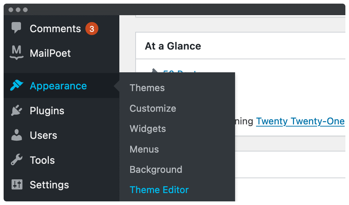
Task: Click the MailPoet M logo icon
Action: pyautogui.click(x=17, y=52)
